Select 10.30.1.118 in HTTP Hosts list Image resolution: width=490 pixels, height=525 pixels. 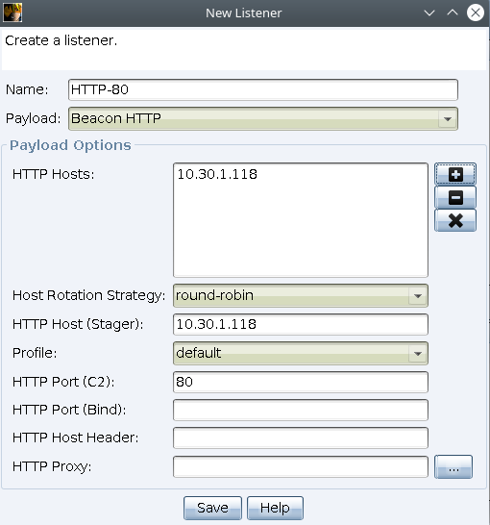[x=217, y=174]
